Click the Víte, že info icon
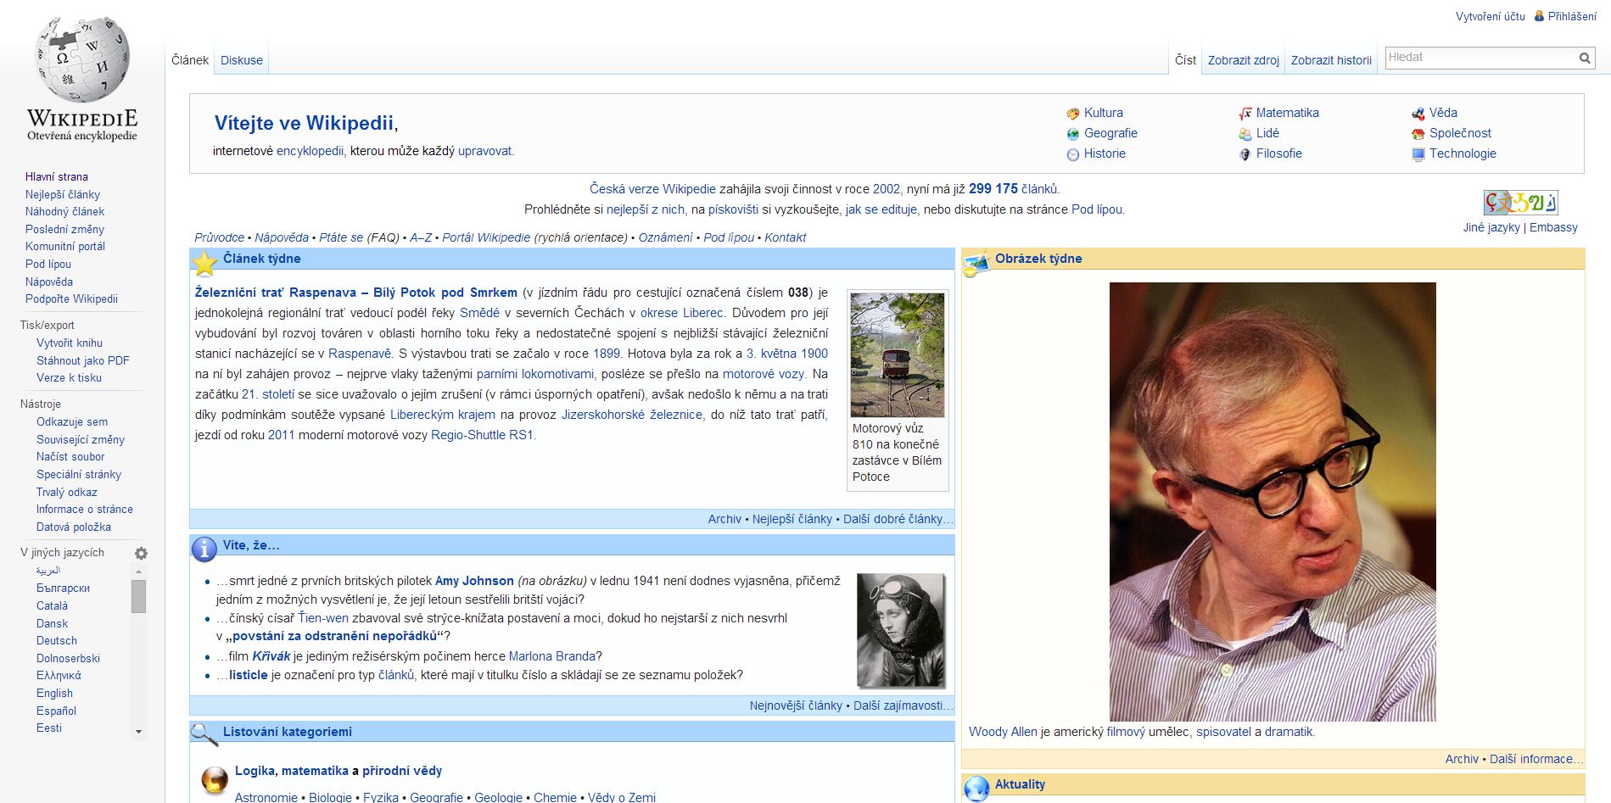Image resolution: width=1611 pixels, height=803 pixels. [204, 549]
